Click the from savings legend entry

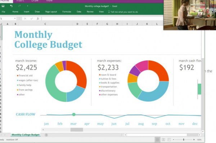pyautogui.click(x=25, y=90)
